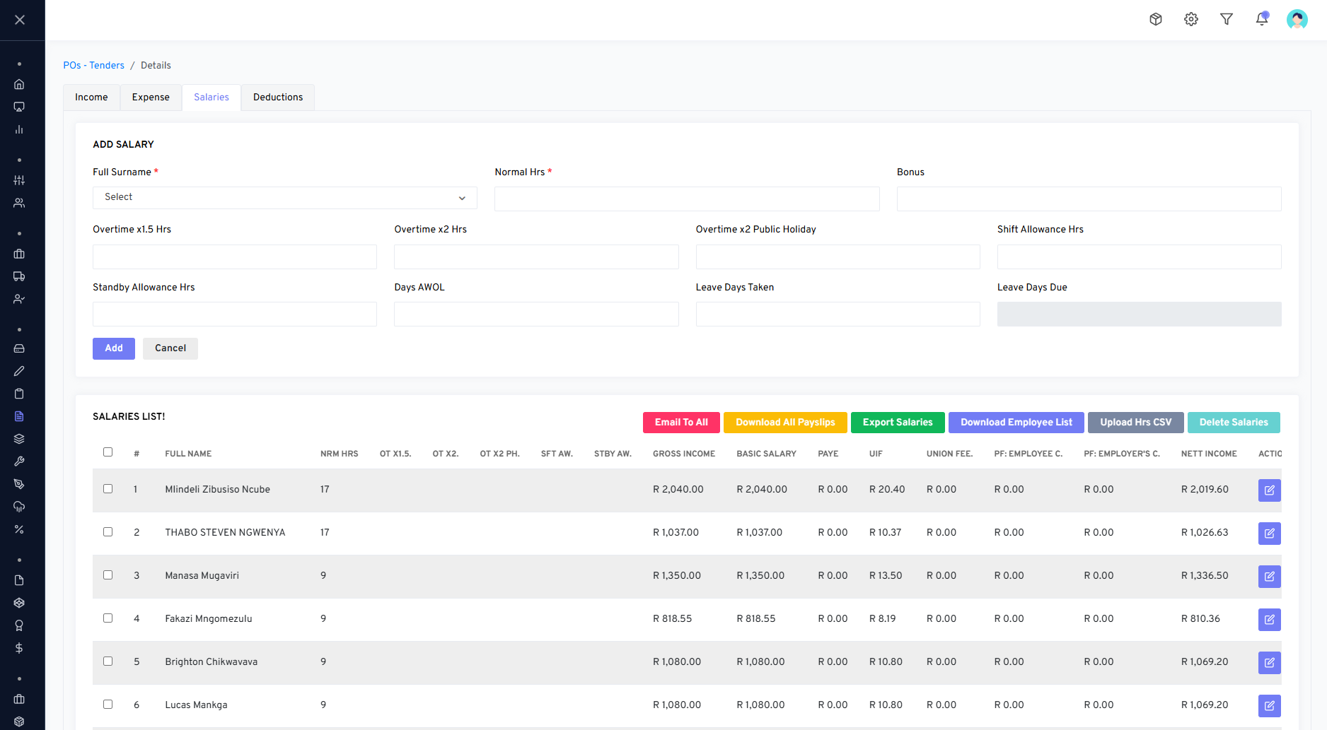Screen dimensions: 1327x730
Task: Open the blank file sidebar icon
Action: pos(19,580)
